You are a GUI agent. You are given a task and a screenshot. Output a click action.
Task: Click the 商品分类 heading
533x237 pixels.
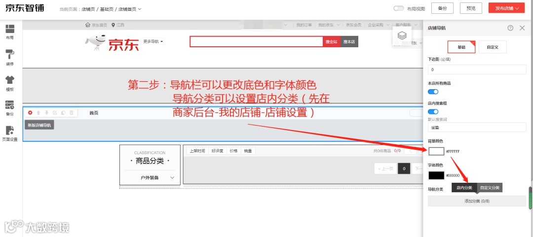[150, 161]
